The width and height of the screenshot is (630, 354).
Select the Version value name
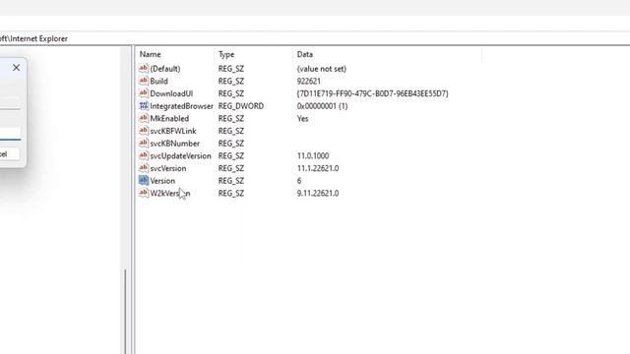tap(162, 181)
